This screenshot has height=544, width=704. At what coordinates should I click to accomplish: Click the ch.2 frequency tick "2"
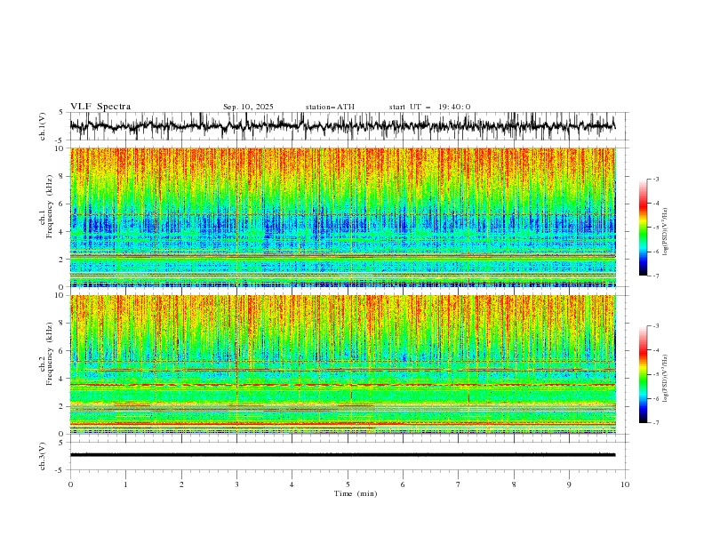(x=63, y=406)
